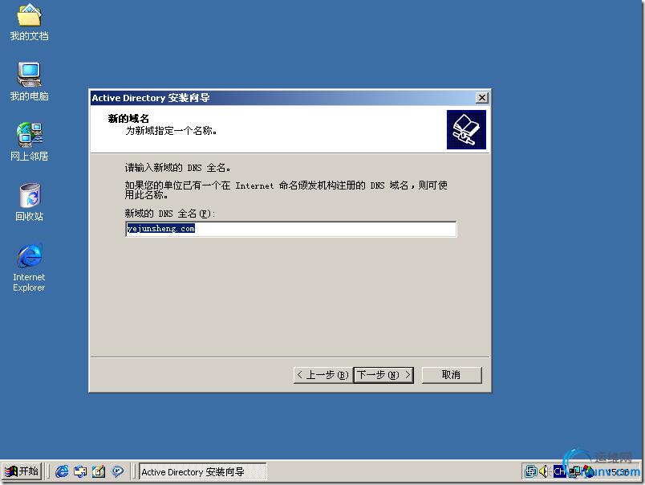This screenshot has height=485, width=645.
Task: Open the 我的文档 desktop icon
Action: click(29, 22)
